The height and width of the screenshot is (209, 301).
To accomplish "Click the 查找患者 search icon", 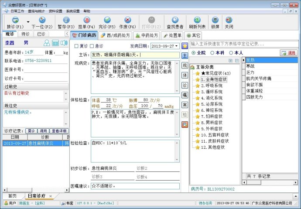I will (x=175, y=20).
